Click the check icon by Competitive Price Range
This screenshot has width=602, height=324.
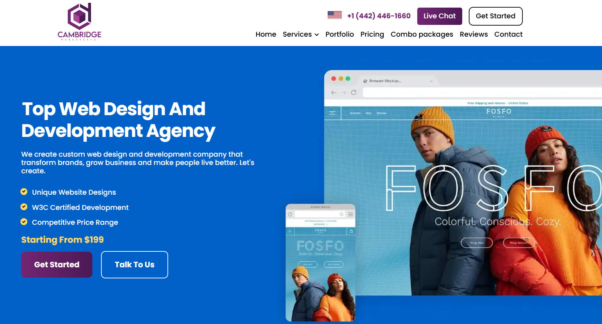pyautogui.click(x=24, y=222)
